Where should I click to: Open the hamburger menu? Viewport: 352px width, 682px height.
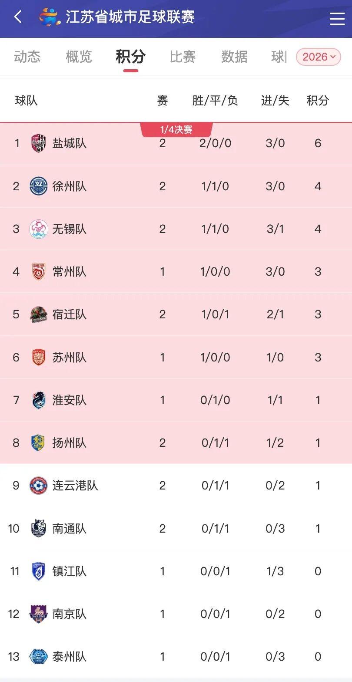(x=337, y=18)
